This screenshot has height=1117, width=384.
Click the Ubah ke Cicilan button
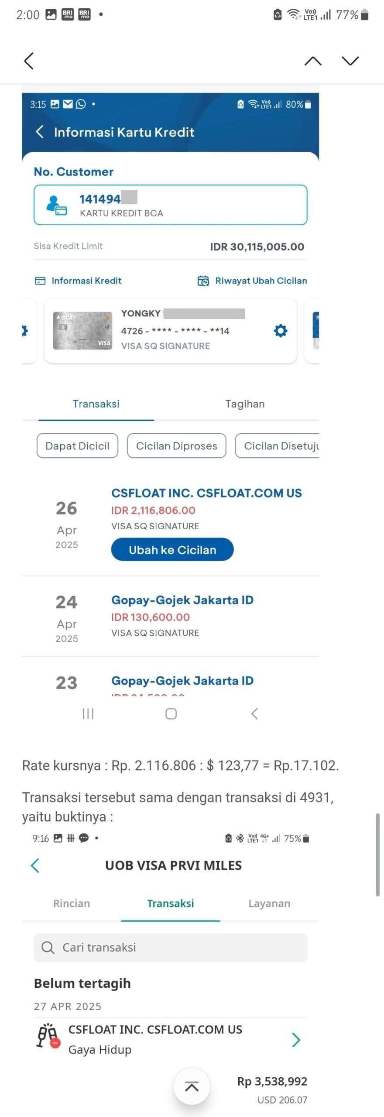(x=172, y=549)
